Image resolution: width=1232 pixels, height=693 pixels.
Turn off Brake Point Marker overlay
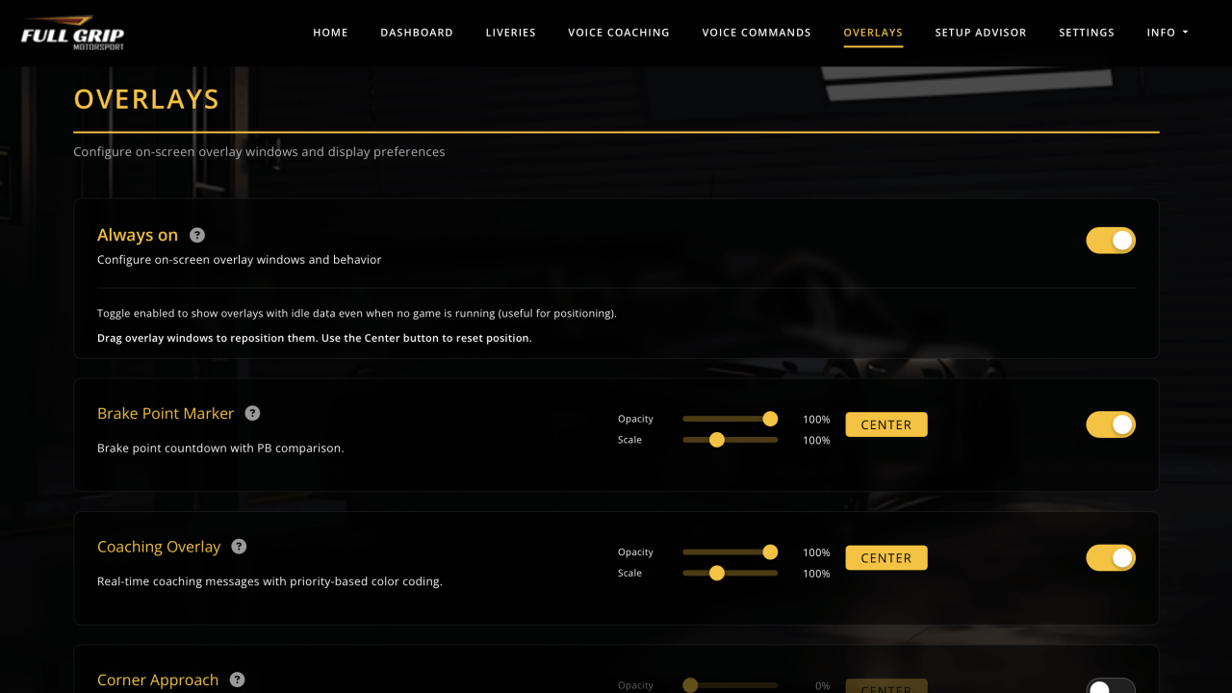pyautogui.click(x=1110, y=424)
